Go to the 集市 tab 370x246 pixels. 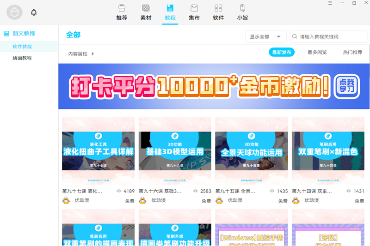tap(194, 13)
